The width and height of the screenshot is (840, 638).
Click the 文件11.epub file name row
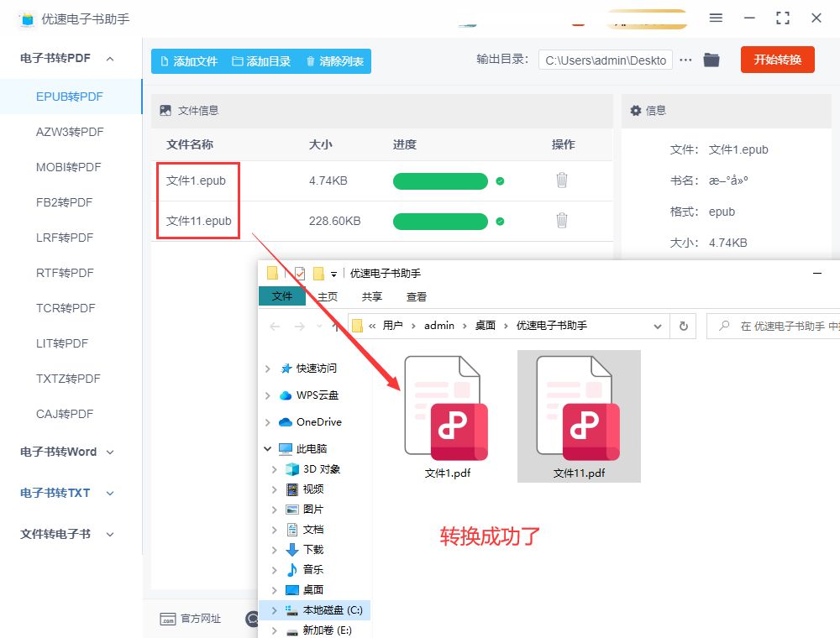click(199, 221)
